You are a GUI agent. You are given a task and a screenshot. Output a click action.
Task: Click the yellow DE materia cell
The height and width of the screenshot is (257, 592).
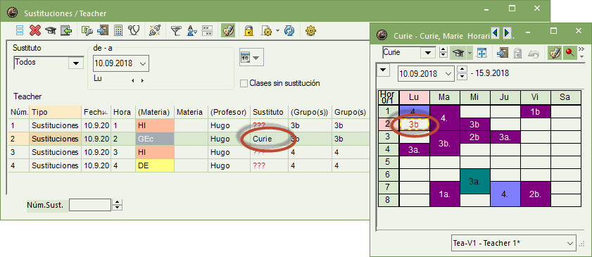[155, 165]
